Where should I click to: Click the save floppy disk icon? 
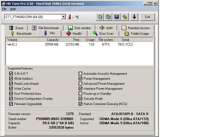pyautogui.click(x=116, y=17)
